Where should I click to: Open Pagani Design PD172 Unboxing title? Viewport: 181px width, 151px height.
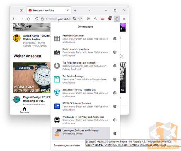point(37,99)
